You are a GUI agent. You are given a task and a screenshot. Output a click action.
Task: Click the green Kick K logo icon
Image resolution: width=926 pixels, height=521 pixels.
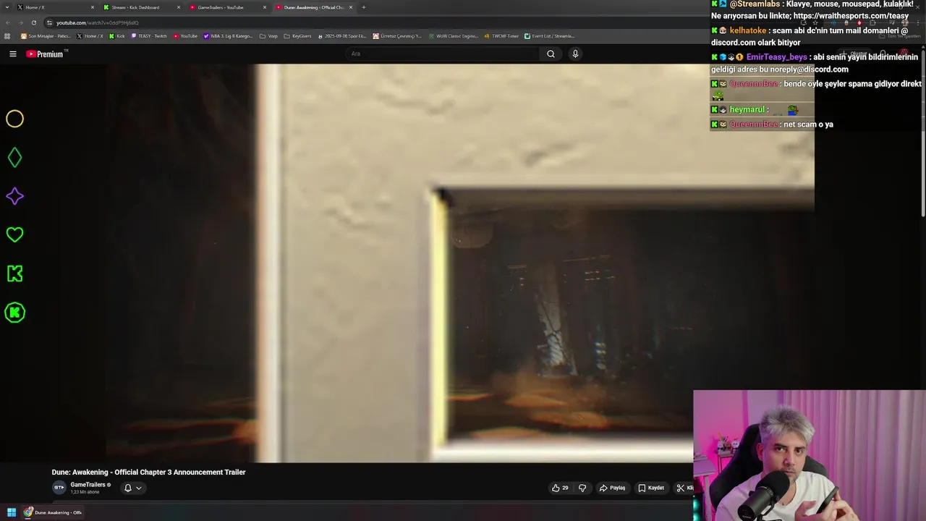tap(14, 274)
